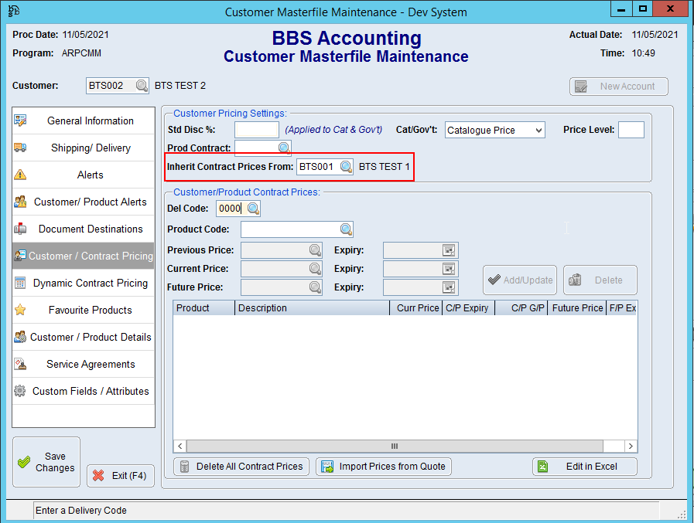Image resolution: width=694 pixels, height=523 pixels.
Task: Open the Del Code lookup magnifier
Action: (253, 209)
